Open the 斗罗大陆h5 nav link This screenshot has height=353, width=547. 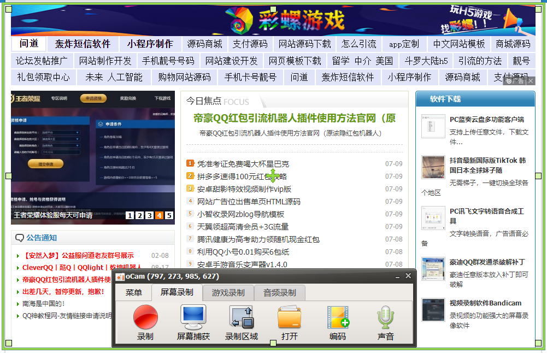coord(426,61)
